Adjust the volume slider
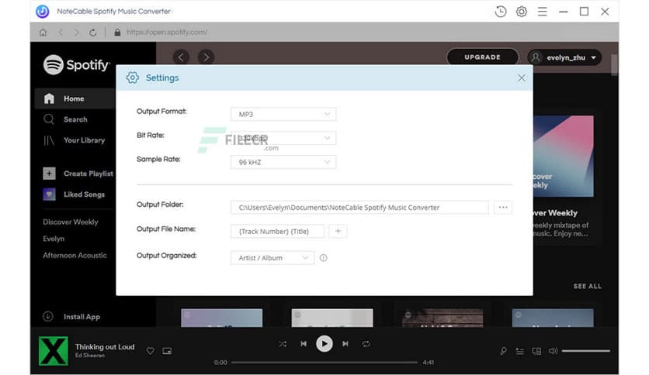 click(585, 351)
